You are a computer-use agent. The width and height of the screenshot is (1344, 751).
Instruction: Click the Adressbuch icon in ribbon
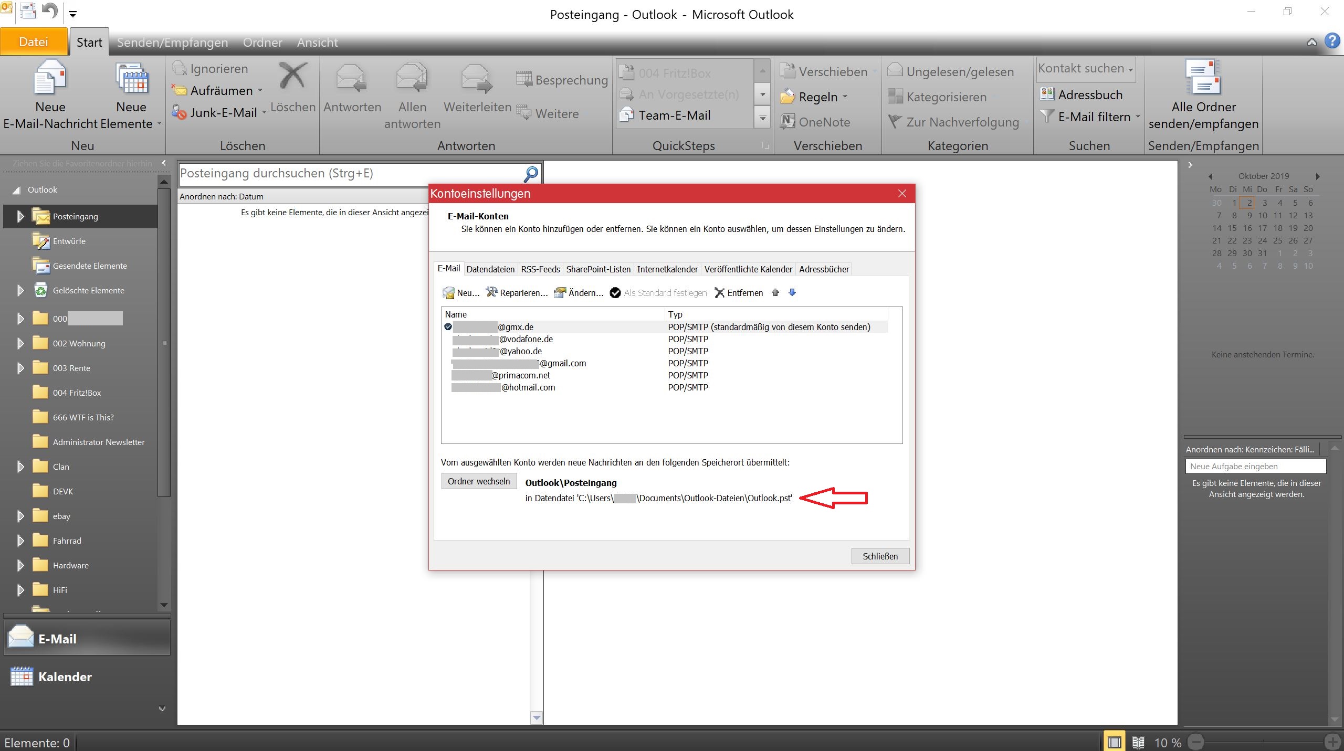1047,94
